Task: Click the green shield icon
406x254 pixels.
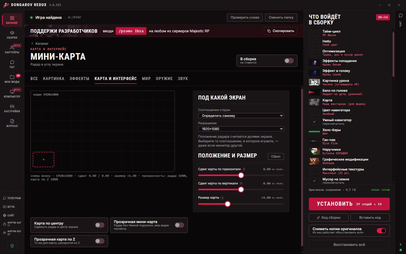Action: pyautogui.click(x=12, y=246)
